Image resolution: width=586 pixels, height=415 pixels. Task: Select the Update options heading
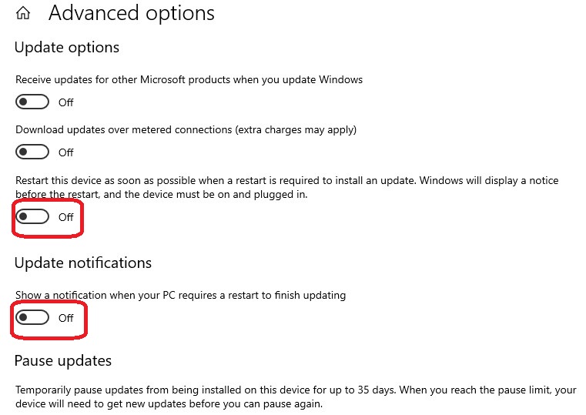point(67,48)
